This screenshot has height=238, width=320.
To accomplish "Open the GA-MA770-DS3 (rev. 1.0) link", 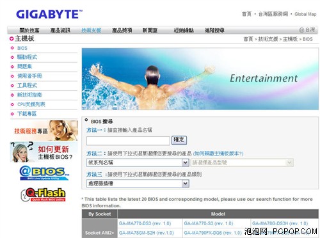I will click(x=145, y=223).
